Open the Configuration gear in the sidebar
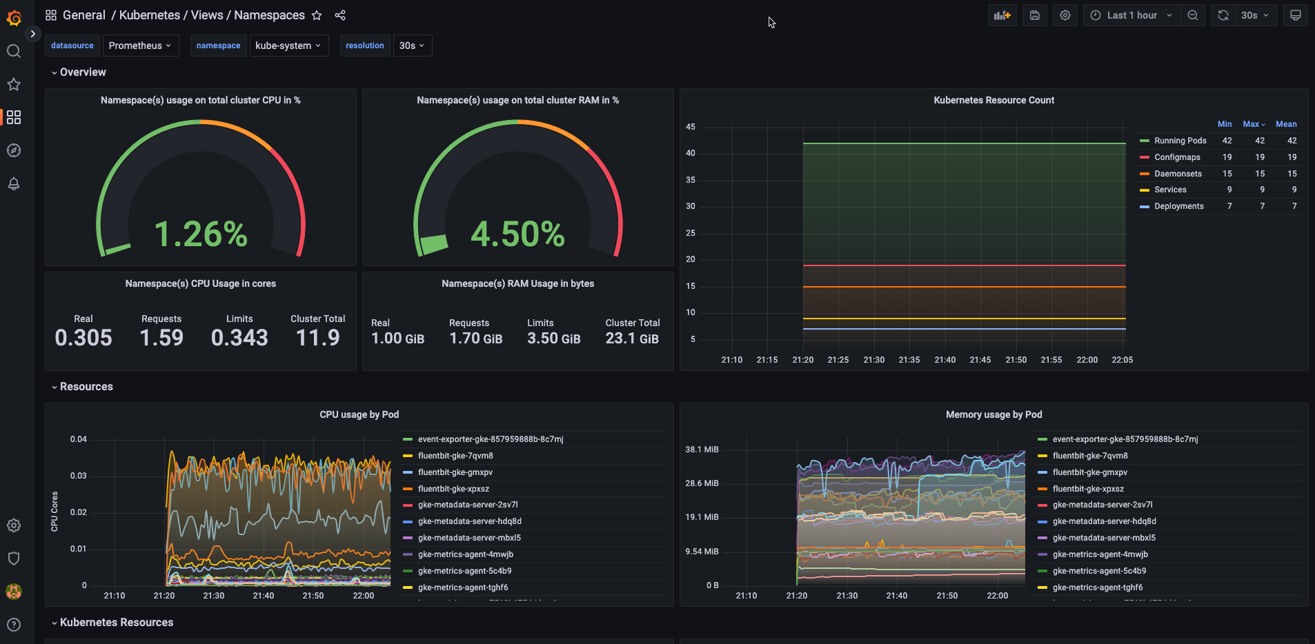The image size is (1315, 644). (14, 525)
